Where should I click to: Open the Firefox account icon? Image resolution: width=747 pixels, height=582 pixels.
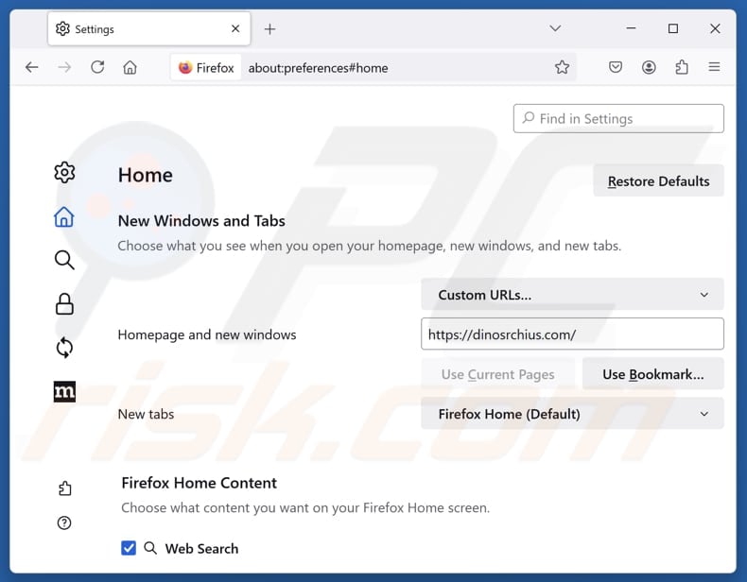[x=649, y=67]
